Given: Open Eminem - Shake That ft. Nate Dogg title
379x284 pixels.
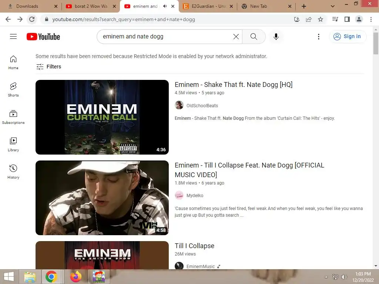Looking at the screenshot, I should (x=234, y=85).
